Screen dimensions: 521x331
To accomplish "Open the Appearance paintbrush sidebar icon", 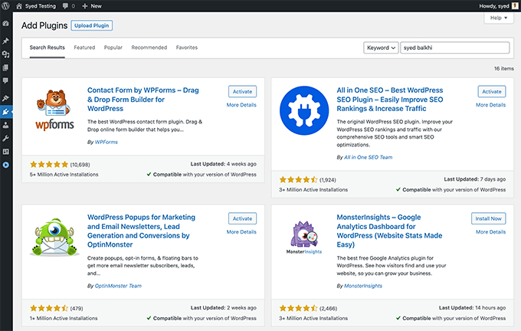I will [5, 98].
